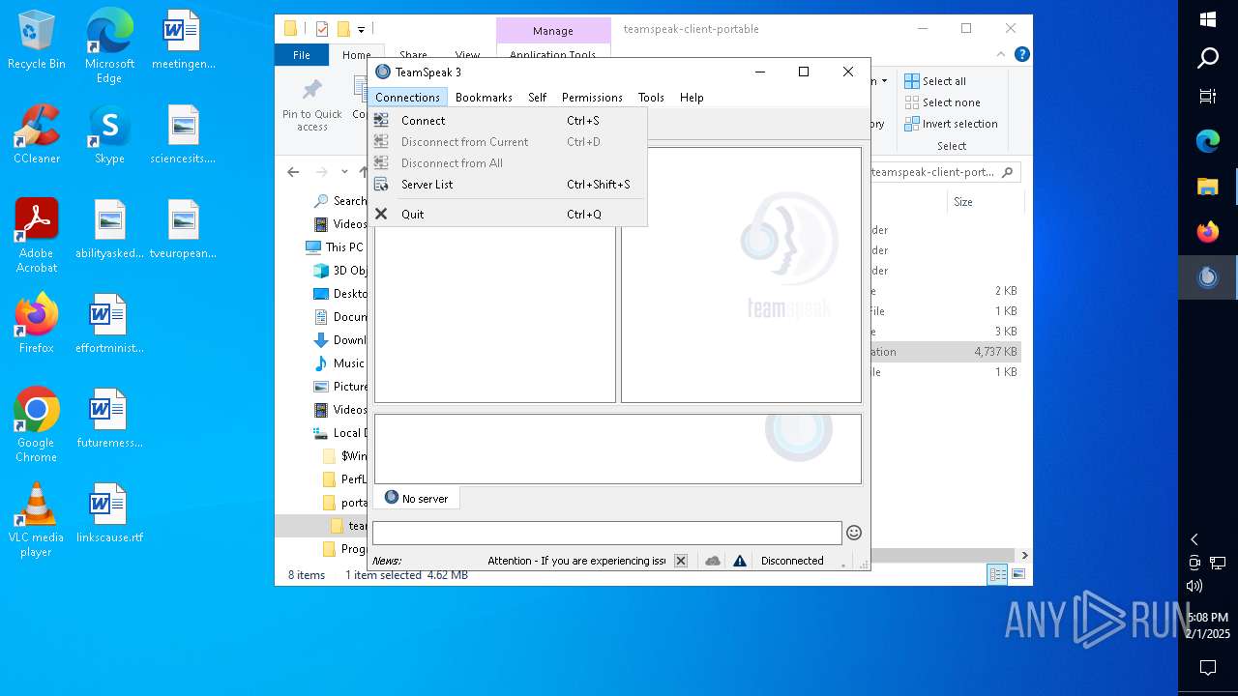Click the myTeamSpeak cloud status icon
Screen dimensions: 1238x696
[x=713, y=561]
